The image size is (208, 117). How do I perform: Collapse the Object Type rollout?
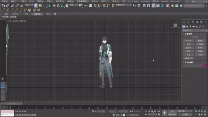188,34
